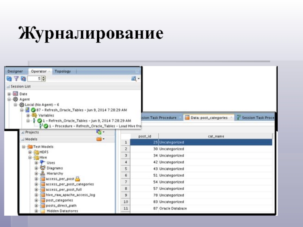Click the green check on session 87

point(33,110)
